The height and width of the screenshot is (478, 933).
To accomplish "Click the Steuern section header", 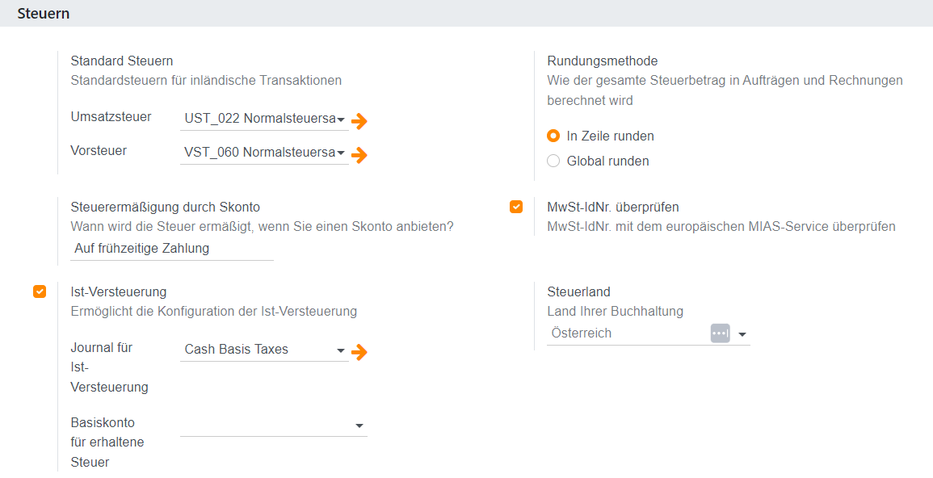I will pos(44,14).
